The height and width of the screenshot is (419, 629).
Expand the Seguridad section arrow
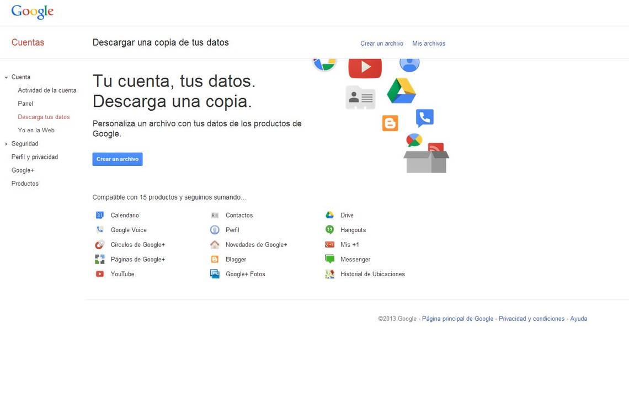point(7,144)
